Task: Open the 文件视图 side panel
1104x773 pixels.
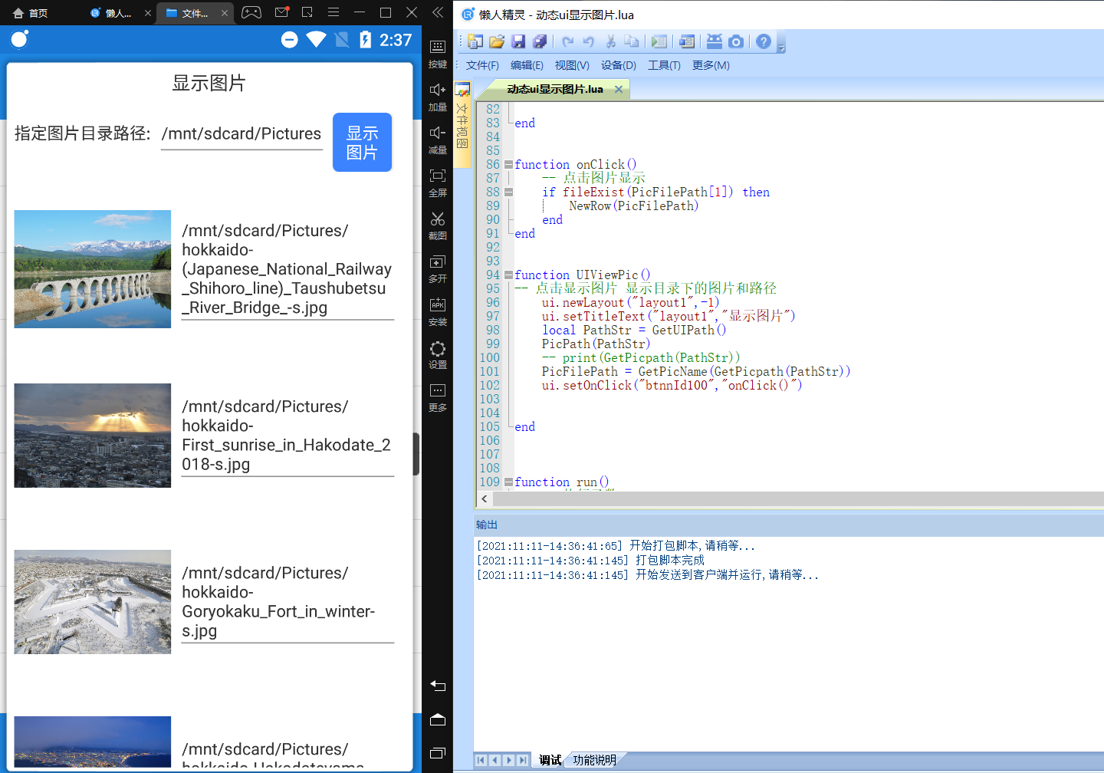Action: [x=462, y=125]
